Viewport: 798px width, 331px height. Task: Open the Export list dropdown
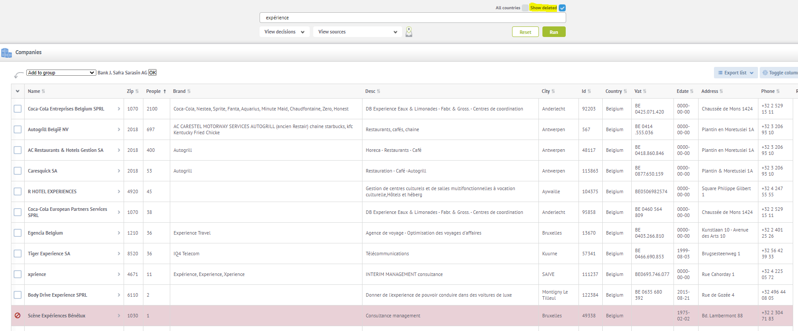(x=736, y=73)
